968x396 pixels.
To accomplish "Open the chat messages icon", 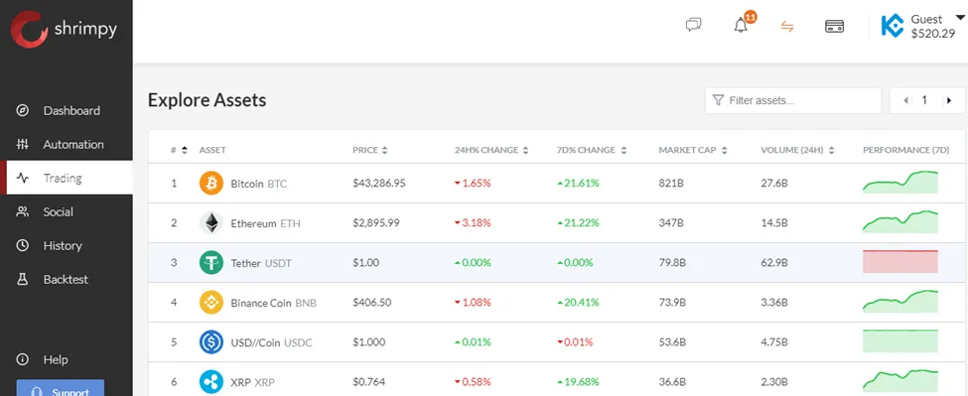I will coord(693,25).
